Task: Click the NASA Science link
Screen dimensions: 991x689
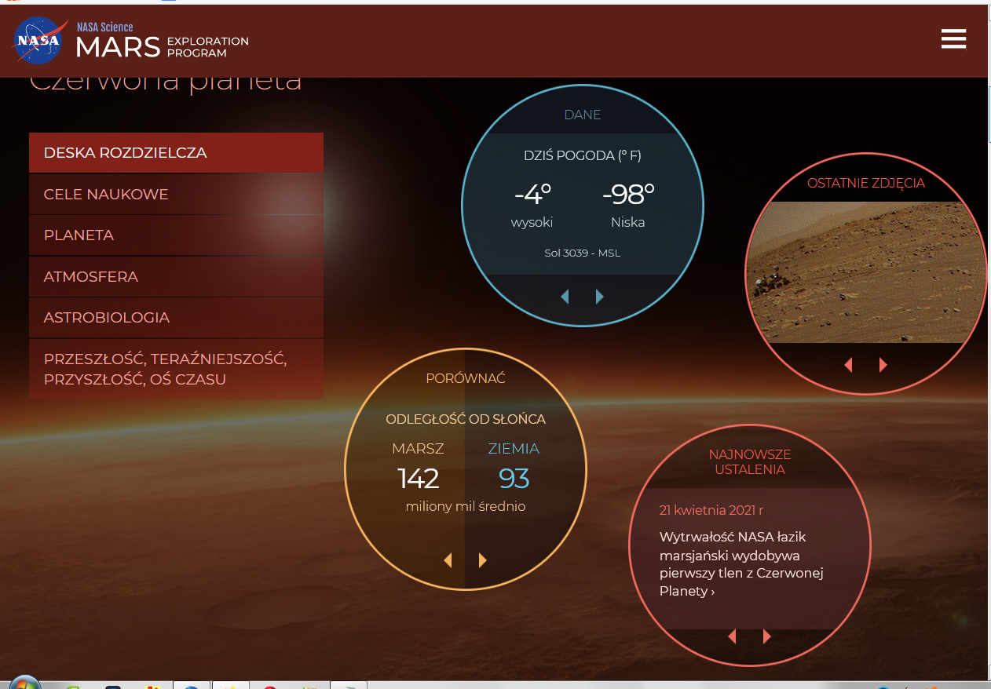Action: (x=104, y=27)
